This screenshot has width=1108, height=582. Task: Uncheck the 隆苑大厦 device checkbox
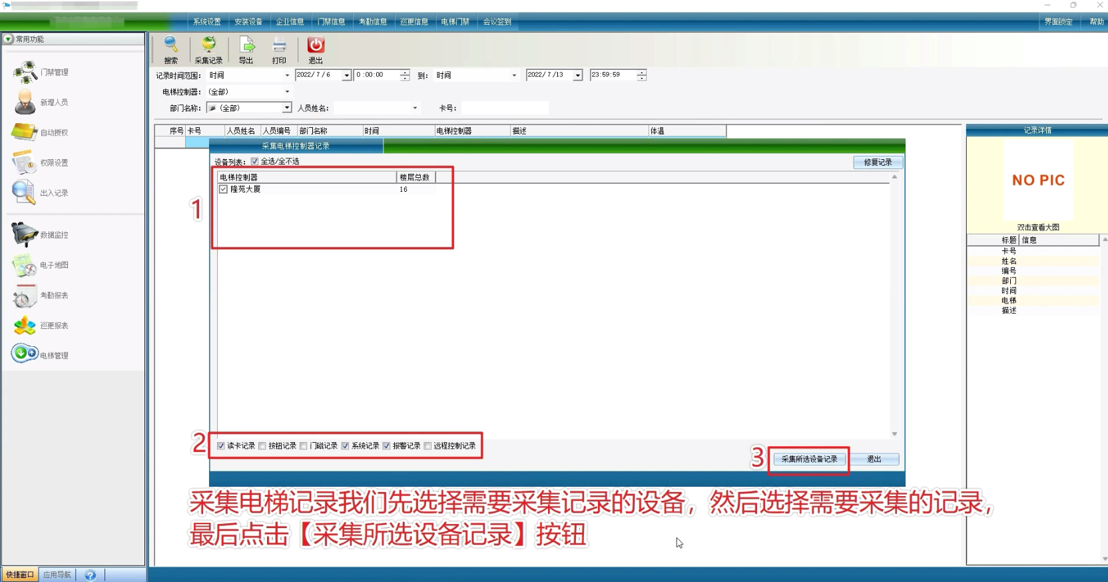(x=224, y=189)
